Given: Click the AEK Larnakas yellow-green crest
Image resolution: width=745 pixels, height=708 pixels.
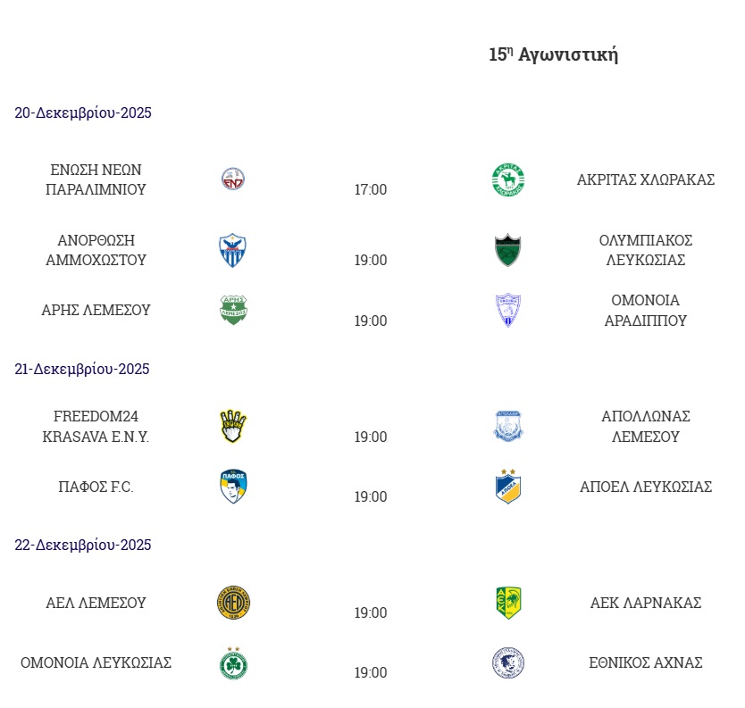Looking at the screenshot, I should point(508,603).
